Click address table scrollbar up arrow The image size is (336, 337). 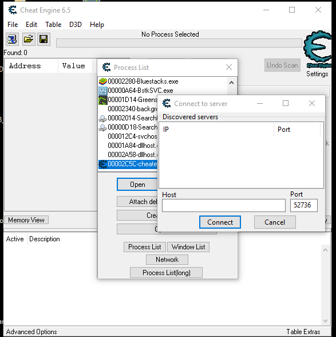(325, 250)
